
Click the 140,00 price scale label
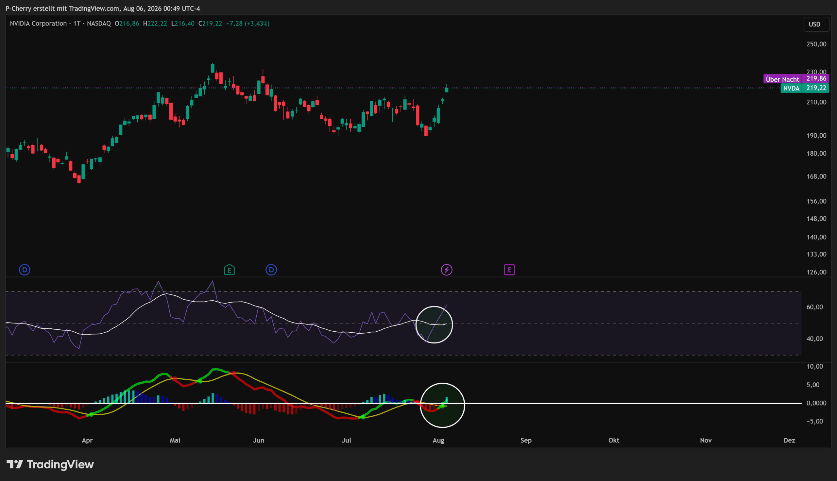816,237
